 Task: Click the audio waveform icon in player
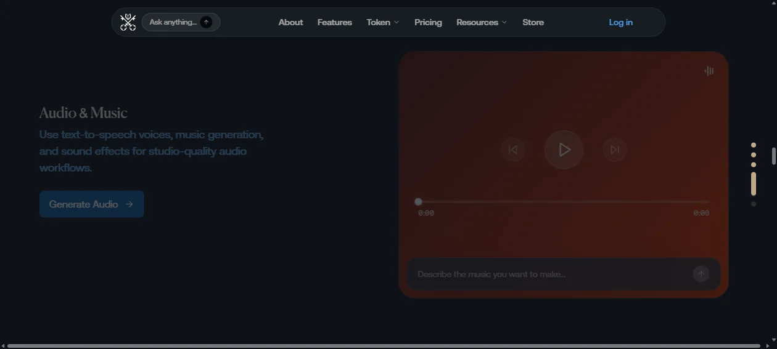click(709, 71)
